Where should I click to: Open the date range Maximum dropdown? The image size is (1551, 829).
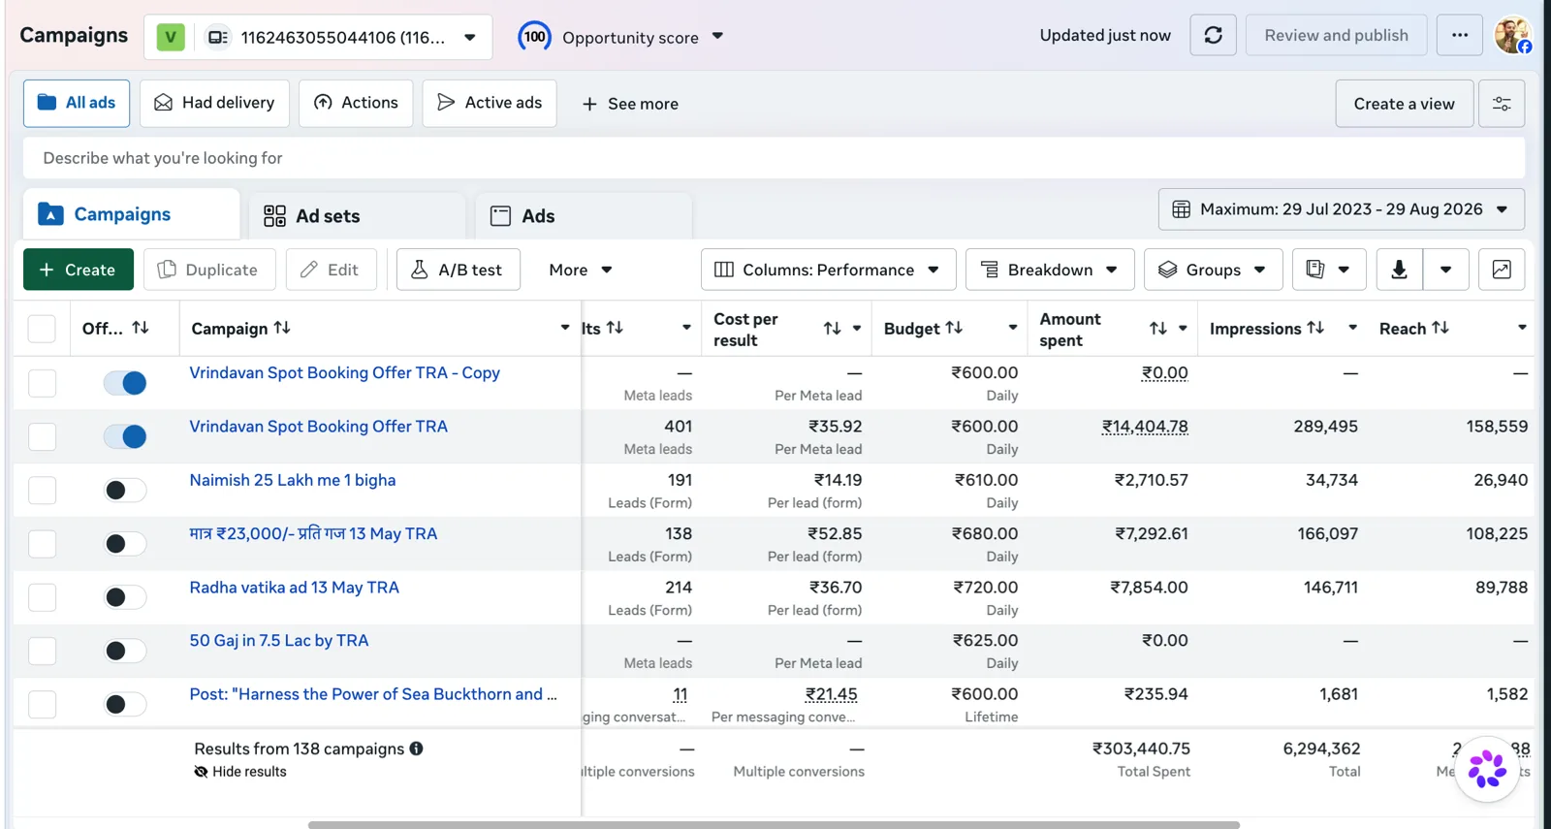point(1342,209)
